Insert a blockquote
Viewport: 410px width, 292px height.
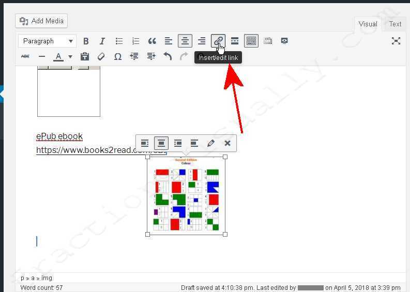click(x=152, y=41)
